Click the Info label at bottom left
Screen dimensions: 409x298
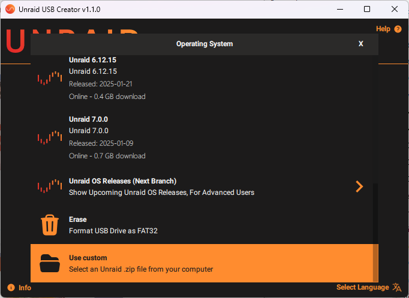25,288
